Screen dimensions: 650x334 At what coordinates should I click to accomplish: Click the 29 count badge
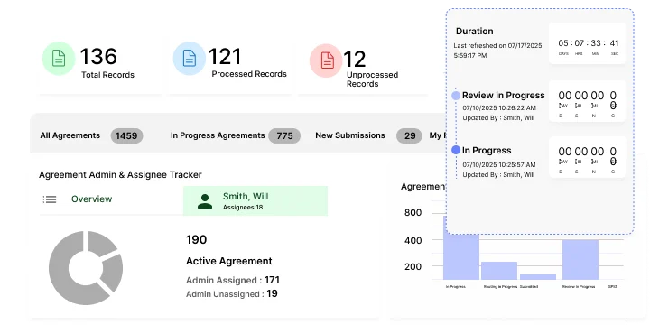(410, 136)
